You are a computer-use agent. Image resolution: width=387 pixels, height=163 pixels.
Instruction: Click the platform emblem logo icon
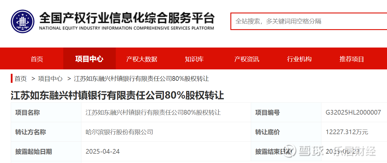(22, 21)
